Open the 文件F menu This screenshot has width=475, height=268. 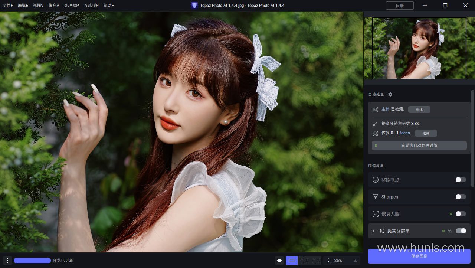[x=7, y=6]
